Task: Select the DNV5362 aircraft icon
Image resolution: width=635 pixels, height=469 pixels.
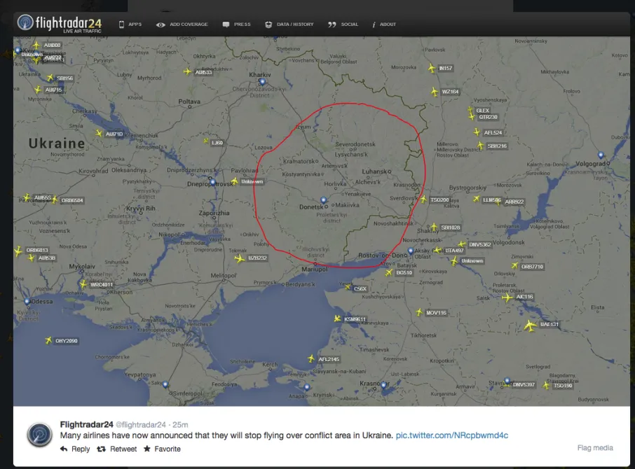Action: click(462, 244)
